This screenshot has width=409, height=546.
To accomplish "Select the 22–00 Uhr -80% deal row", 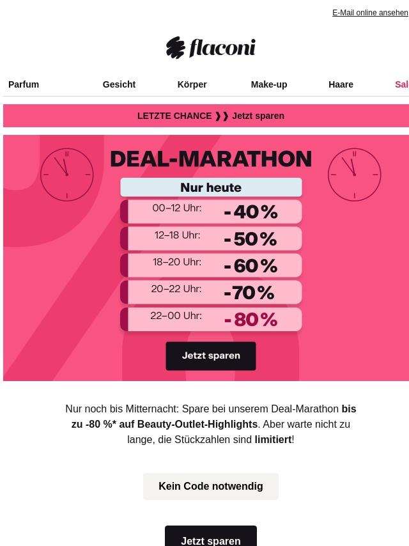I will [x=211, y=319].
